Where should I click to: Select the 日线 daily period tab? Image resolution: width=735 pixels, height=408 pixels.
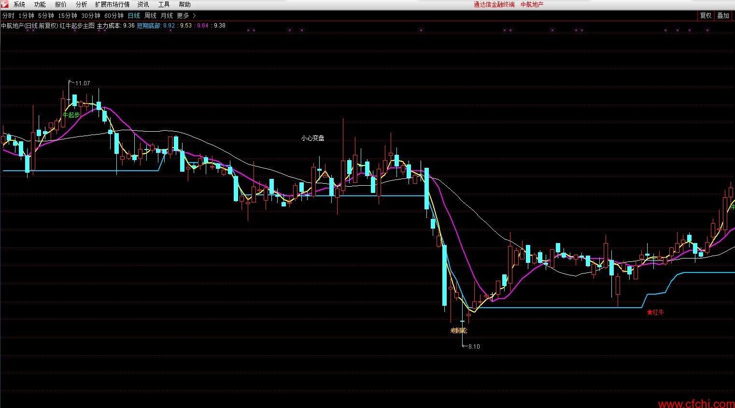pos(134,16)
